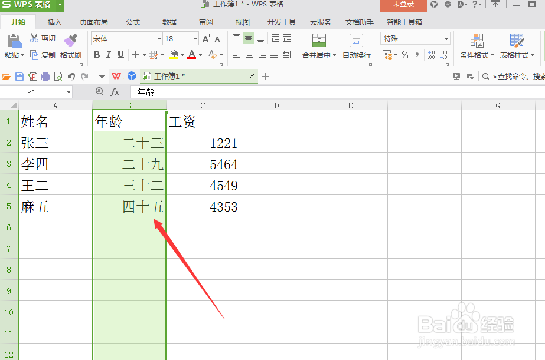Viewport: 545px width, 360px height.
Task: Click the increase decimal places icon
Action: [x=430, y=54]
